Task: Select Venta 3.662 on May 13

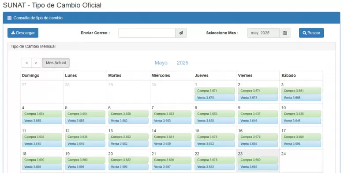Action: coord(128,144)
